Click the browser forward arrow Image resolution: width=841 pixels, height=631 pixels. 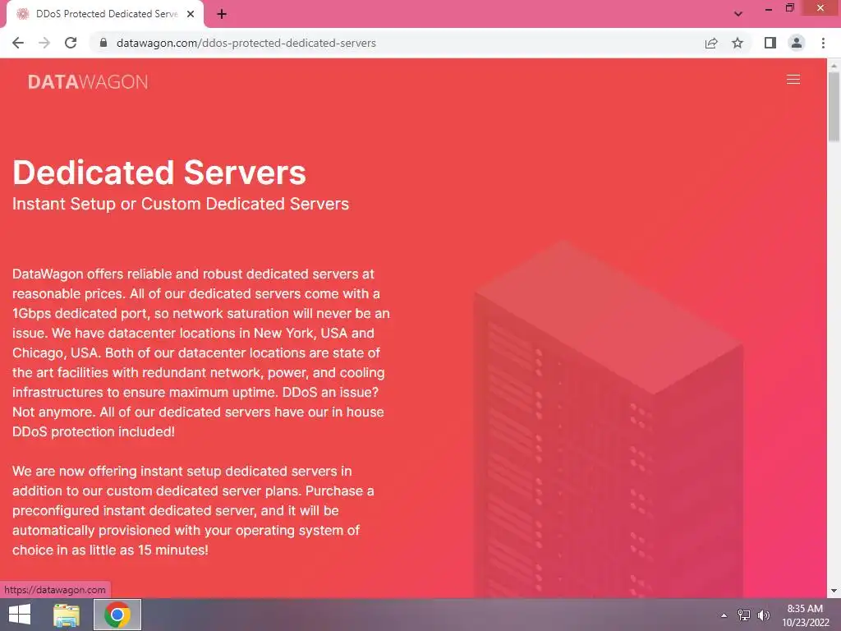click(x=44, y=43)
